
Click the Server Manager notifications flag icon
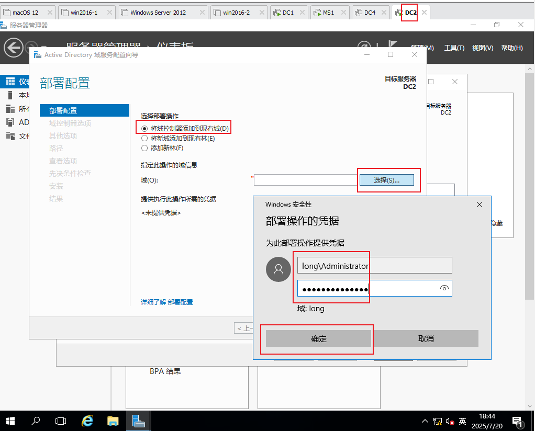click(393, 44)
